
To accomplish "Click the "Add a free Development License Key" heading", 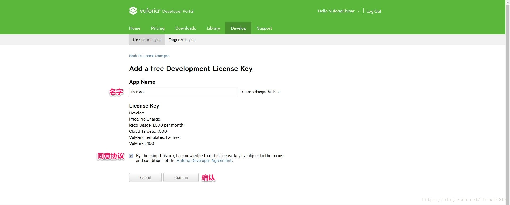I will click(191, 69).
